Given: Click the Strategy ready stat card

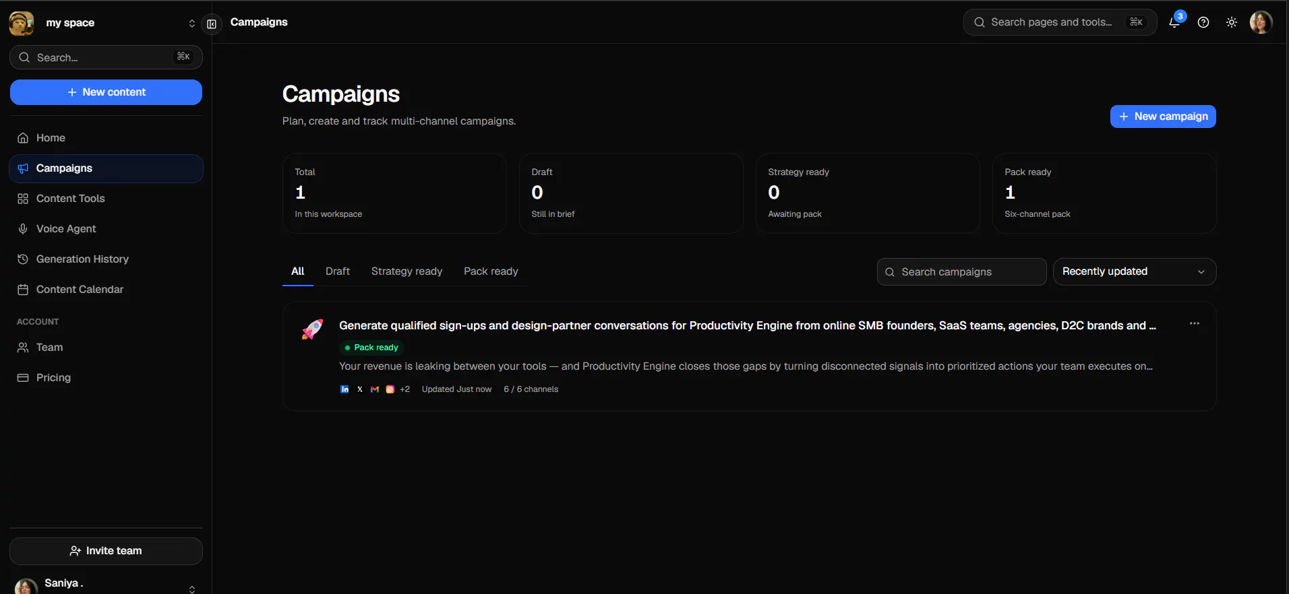Looking at the screenshot, I should (868, 193).
